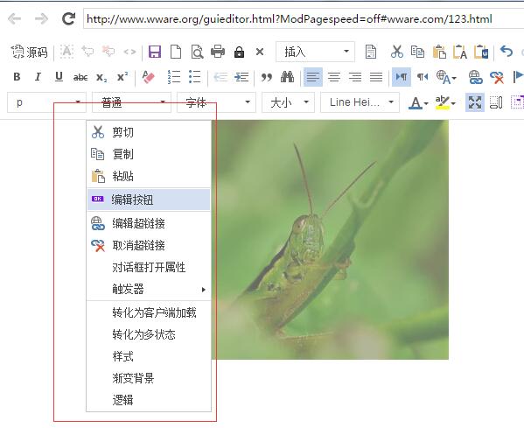
Task: Insert a numbered list
Action: (x=174, y=77)
